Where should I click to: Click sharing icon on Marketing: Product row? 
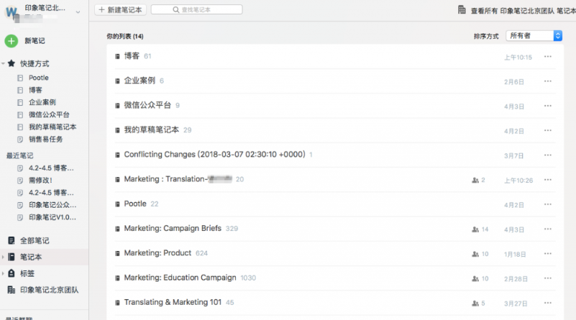(475, 254)
